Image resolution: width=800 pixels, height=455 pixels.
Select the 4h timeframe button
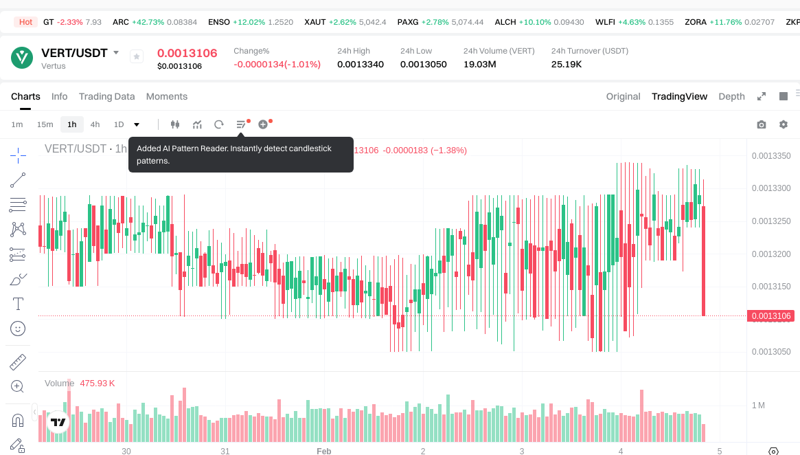coord(95,124)
